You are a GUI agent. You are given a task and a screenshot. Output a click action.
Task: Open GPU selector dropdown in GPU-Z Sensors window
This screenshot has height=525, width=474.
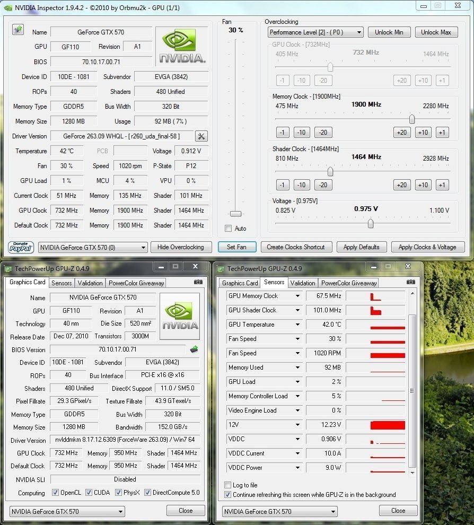(x=280, y=511)
